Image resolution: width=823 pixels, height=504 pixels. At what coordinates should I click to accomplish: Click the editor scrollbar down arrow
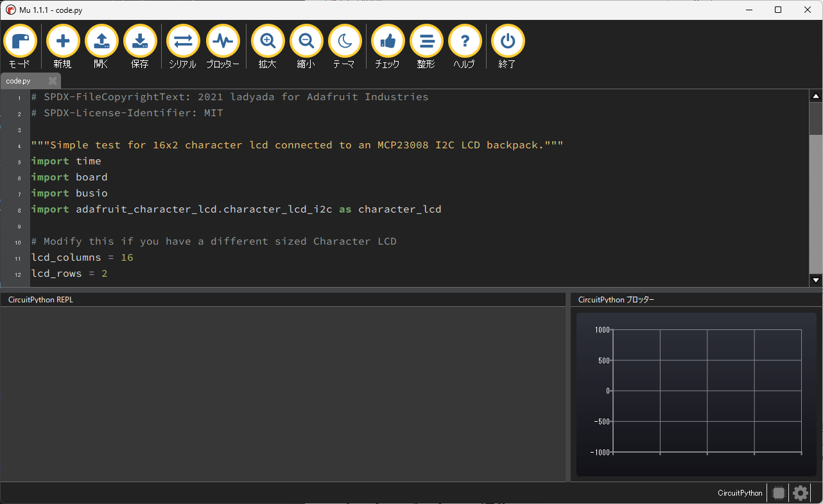(x=816, y=279)
